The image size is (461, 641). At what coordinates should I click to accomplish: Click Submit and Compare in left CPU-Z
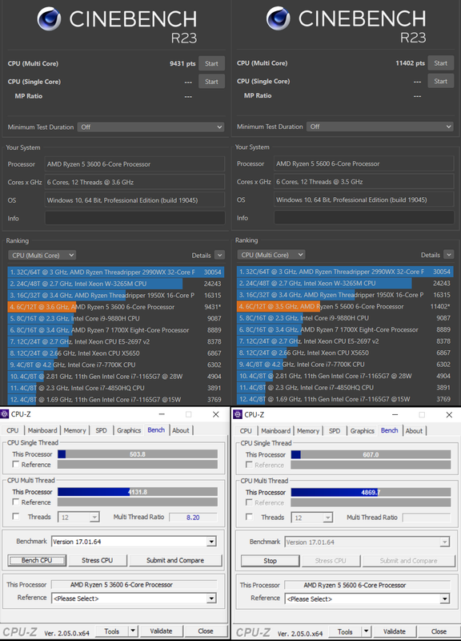175,560
